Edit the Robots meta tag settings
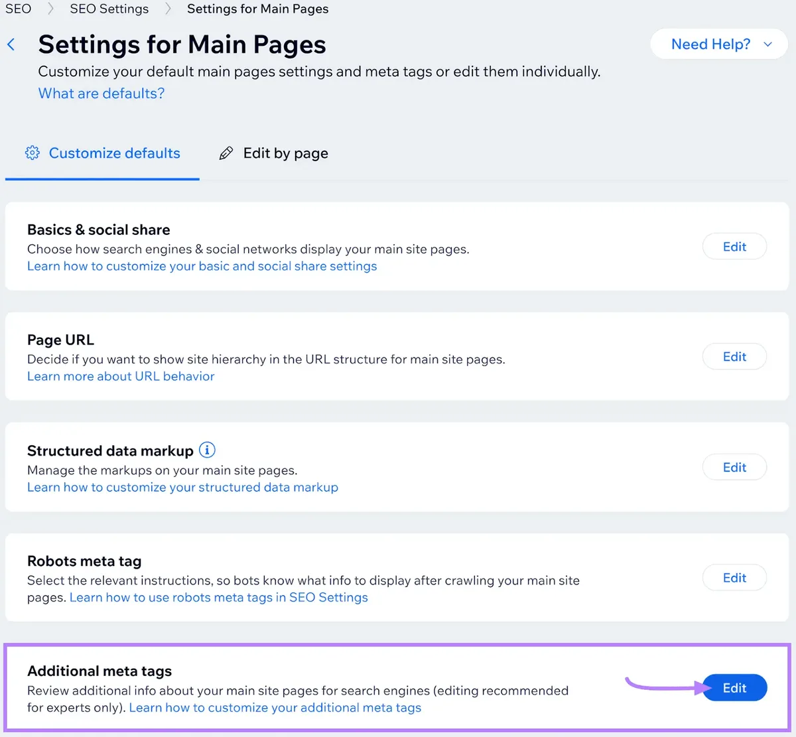This screenshot has height=737, width=796. click(734, 578)
